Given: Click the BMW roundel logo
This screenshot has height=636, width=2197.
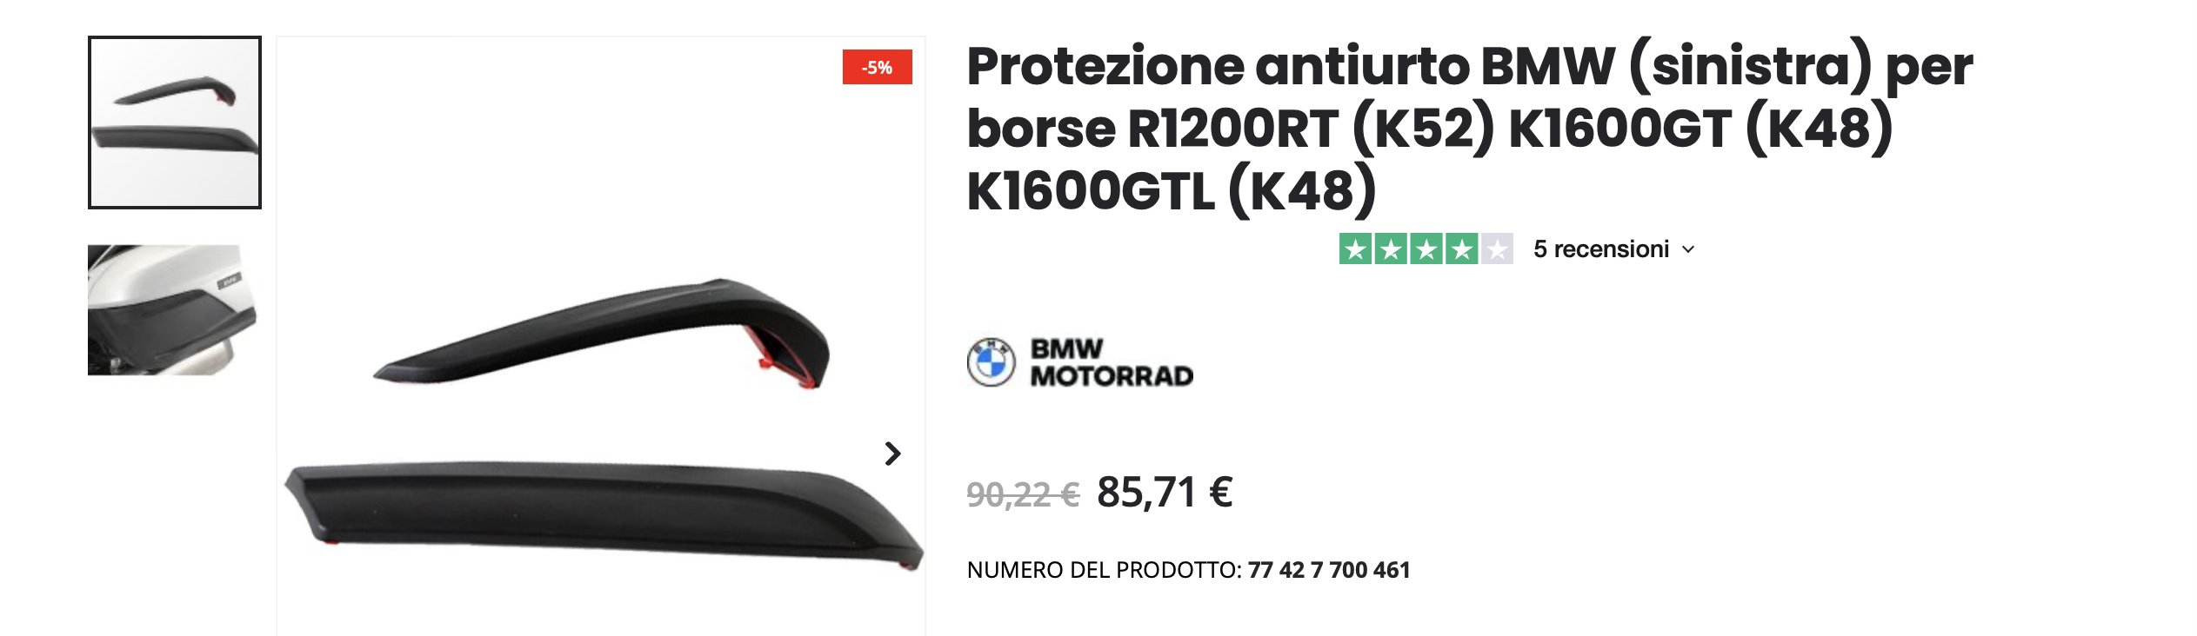Looking at the screenshot, I should (x=991, y=362).
